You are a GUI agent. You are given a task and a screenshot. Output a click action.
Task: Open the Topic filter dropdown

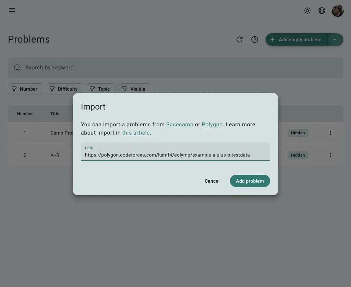[x=101, y=89]
